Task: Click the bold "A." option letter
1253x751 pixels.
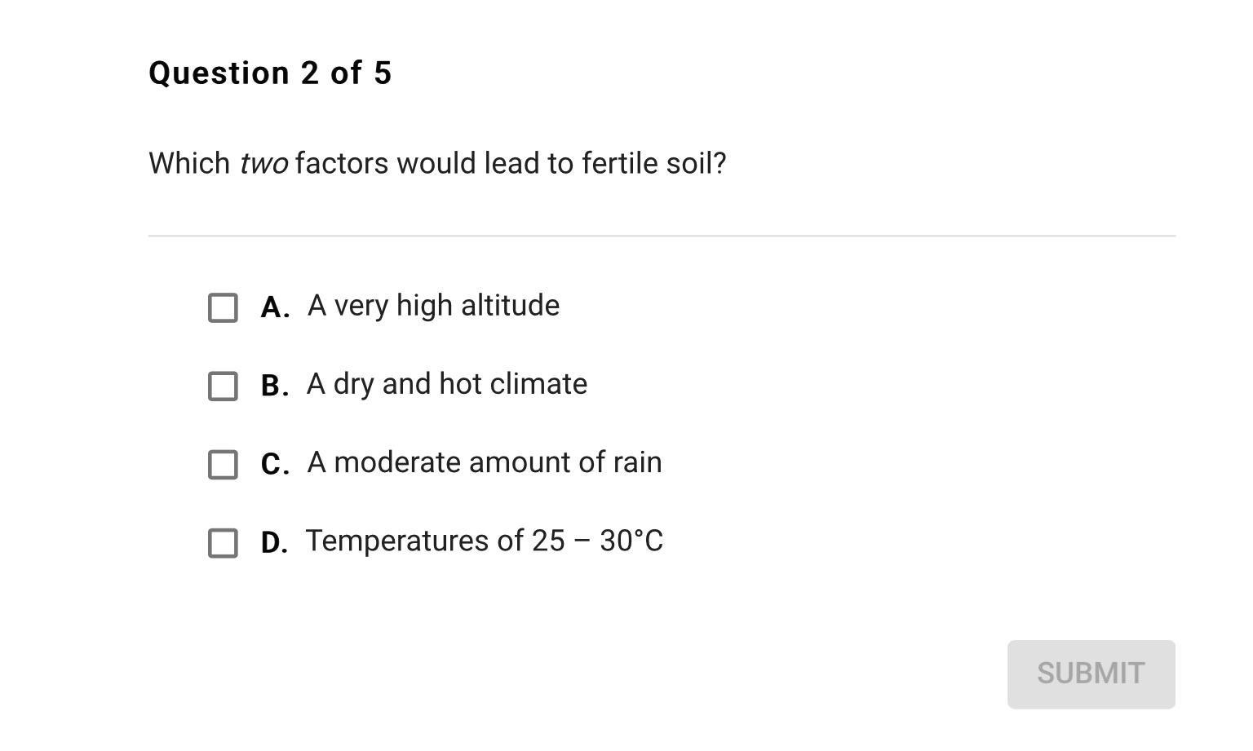Action: point(274,307)
